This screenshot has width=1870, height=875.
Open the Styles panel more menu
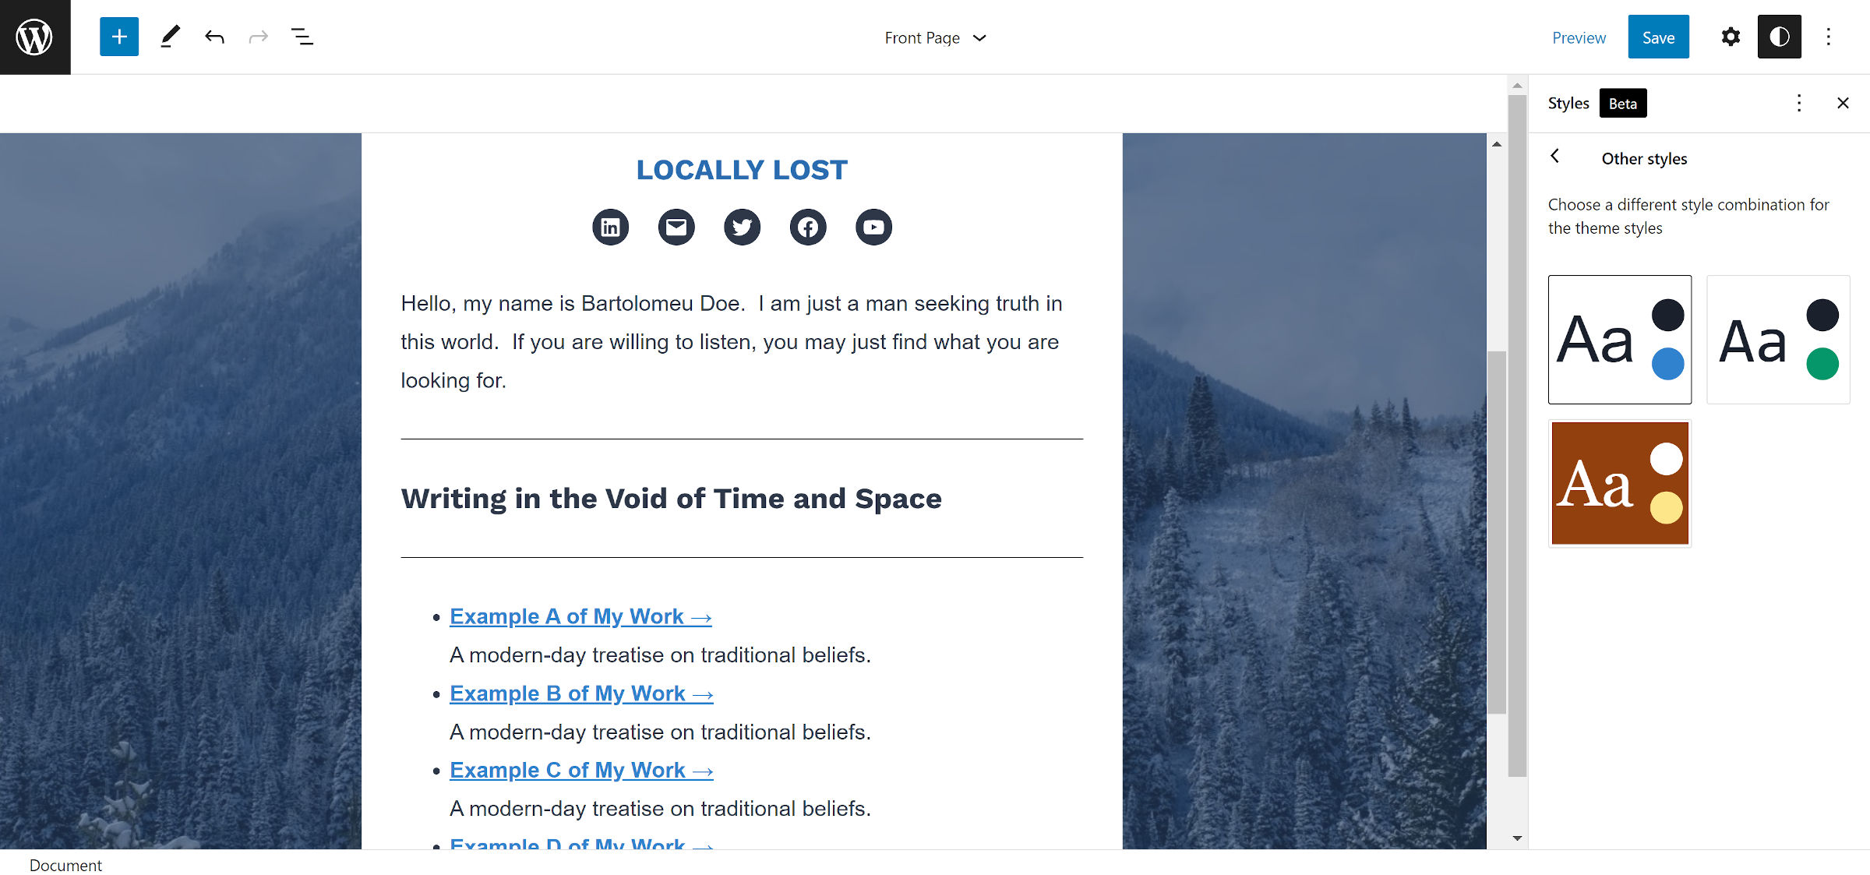(1799, 103)
